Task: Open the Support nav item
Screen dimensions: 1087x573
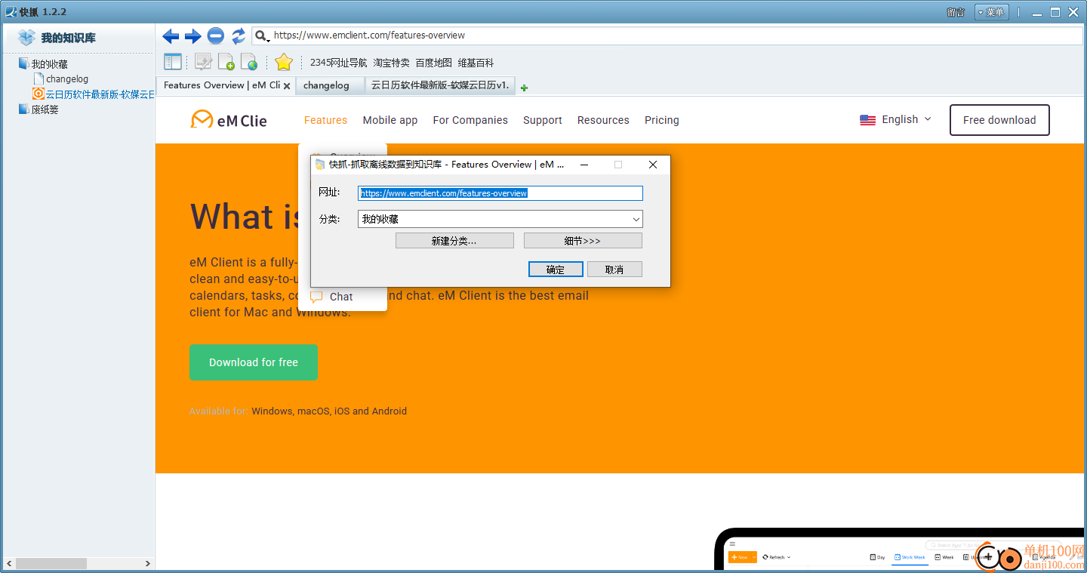Action: 543,120
